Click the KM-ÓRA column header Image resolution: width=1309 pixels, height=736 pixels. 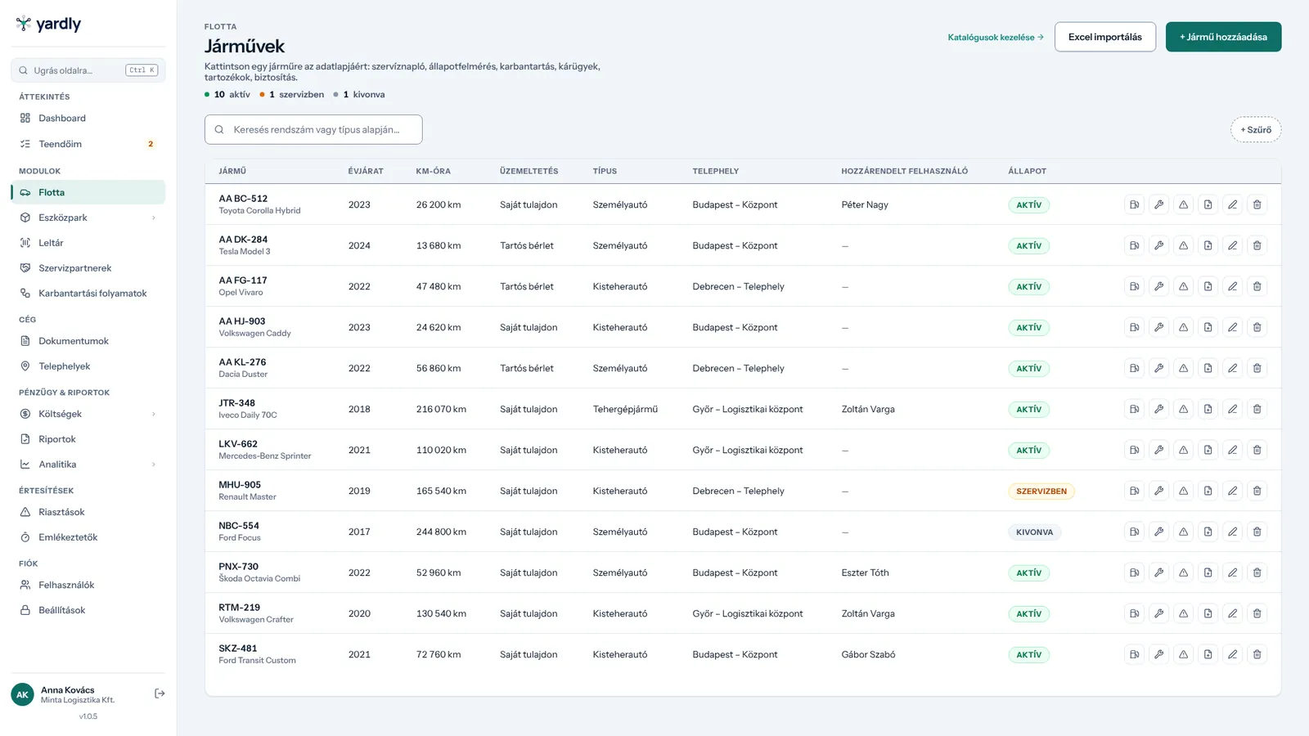click(433, 171)
